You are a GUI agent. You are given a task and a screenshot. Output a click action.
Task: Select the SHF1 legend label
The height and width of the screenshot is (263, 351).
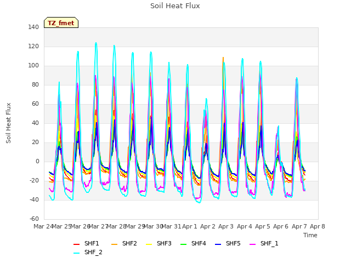[x=92, y=243]
